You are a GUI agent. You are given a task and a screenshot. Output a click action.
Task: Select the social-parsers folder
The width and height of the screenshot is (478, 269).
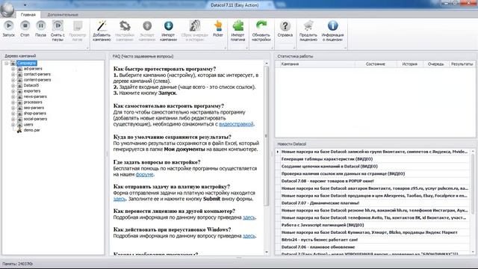35,119
